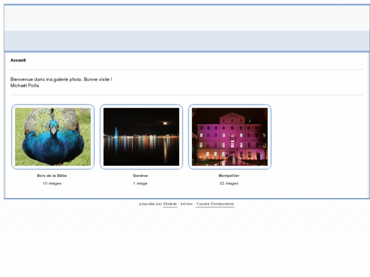The width and height of the screenshot is (370, 277).
Task: Click the Accueil breadcrumb heading
Action: (18, 60)
